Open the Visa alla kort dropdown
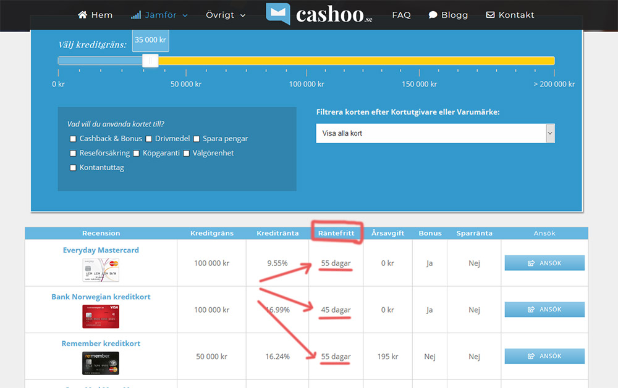The image size is (618, 388). pos(435,133)
